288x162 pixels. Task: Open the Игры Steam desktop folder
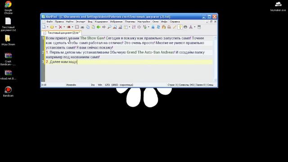coord(8,40)
